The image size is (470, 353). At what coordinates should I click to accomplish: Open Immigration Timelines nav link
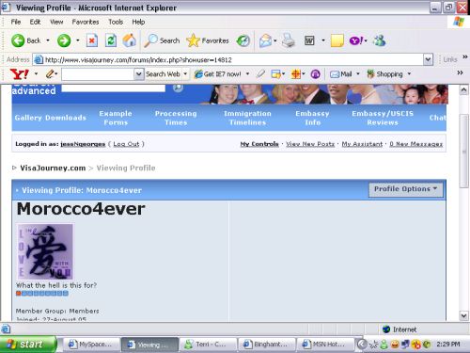click(247, 118)
